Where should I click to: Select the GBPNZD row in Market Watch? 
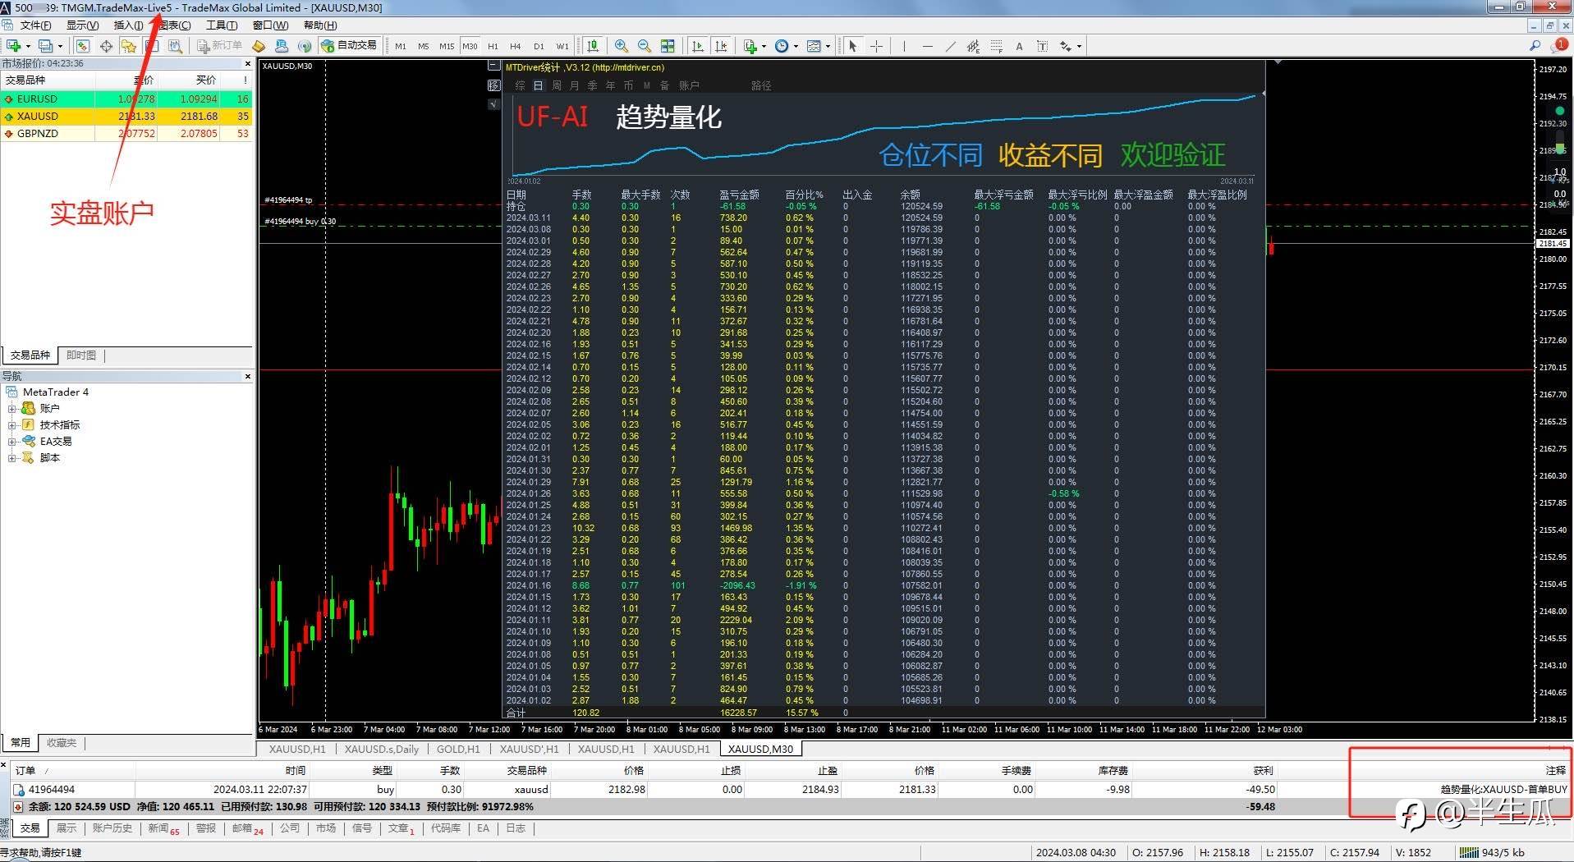tap(127, 133)
